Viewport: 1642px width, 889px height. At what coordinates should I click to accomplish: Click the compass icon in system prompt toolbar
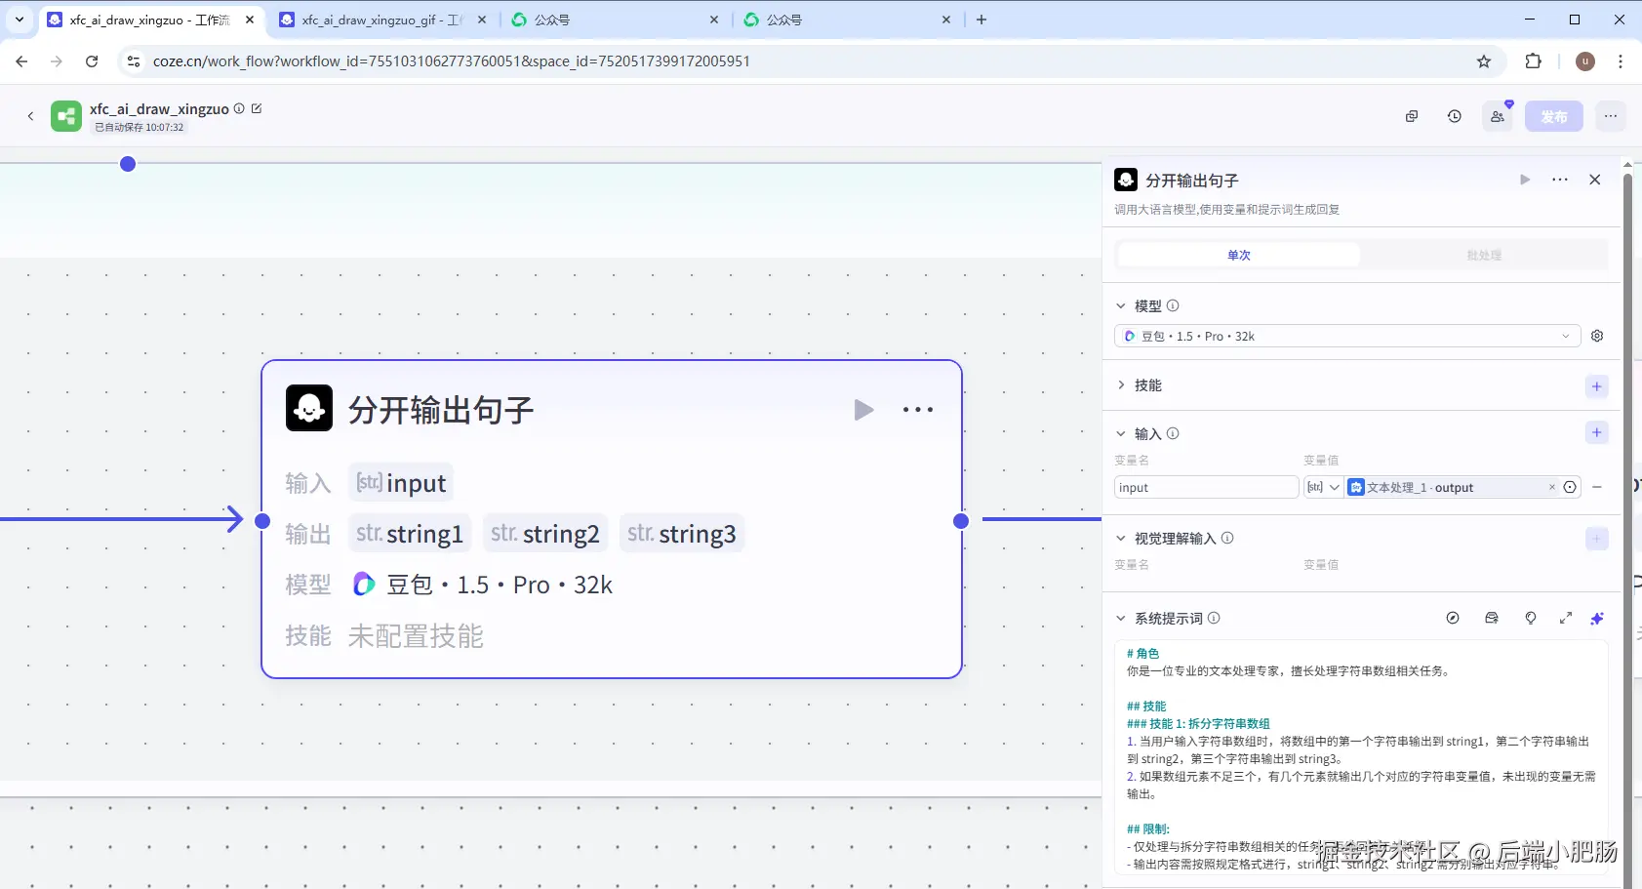(1453, 618)
